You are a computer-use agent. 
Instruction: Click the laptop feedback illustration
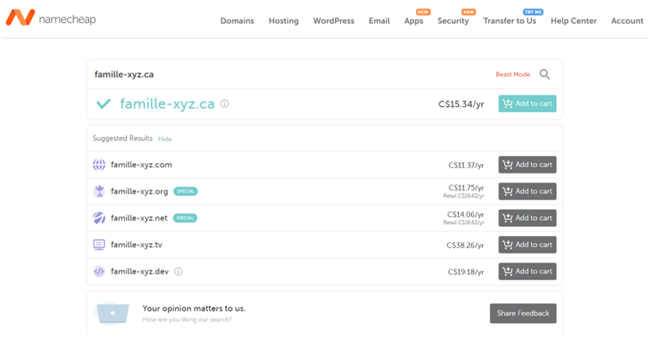pos(113,313)
